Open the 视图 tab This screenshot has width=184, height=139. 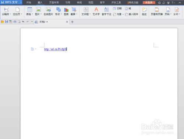tap(91, 3)
